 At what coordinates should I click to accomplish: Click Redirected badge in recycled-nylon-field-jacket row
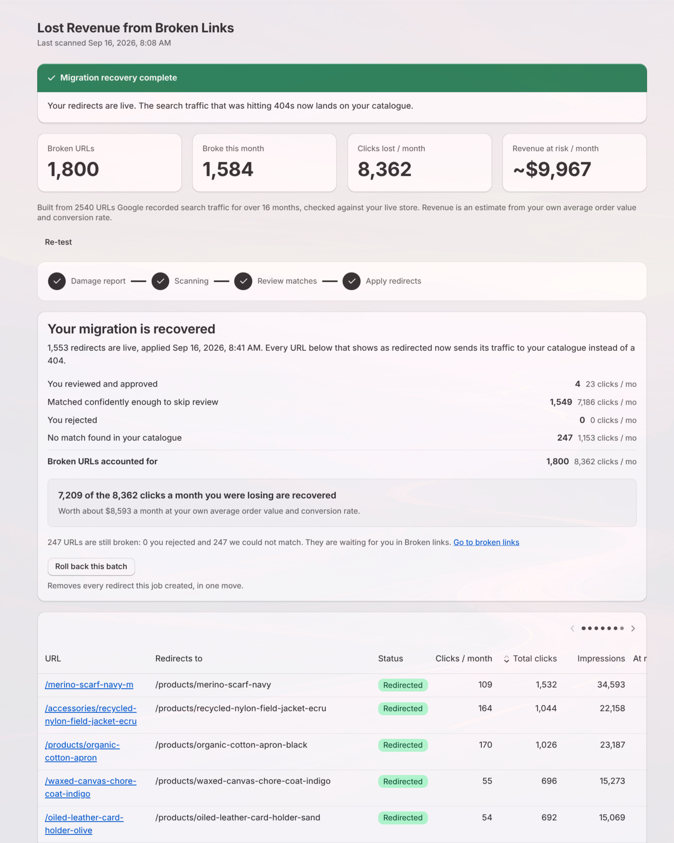(x=403, y=709)
